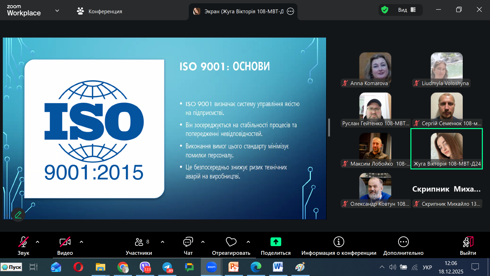Screen dimensions: 490x276
Task: Open screen share tab options menu
Action: (x=290, y=11)
